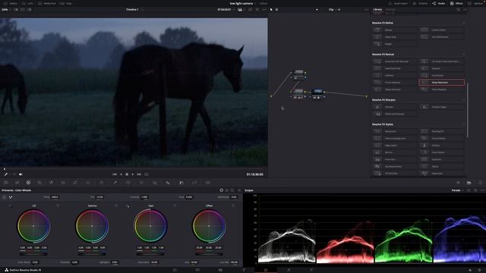The width and height of the screenshot is (486, 273).
Task: Open the RGB Mixer palette
Action: click(x=52, y=183)
